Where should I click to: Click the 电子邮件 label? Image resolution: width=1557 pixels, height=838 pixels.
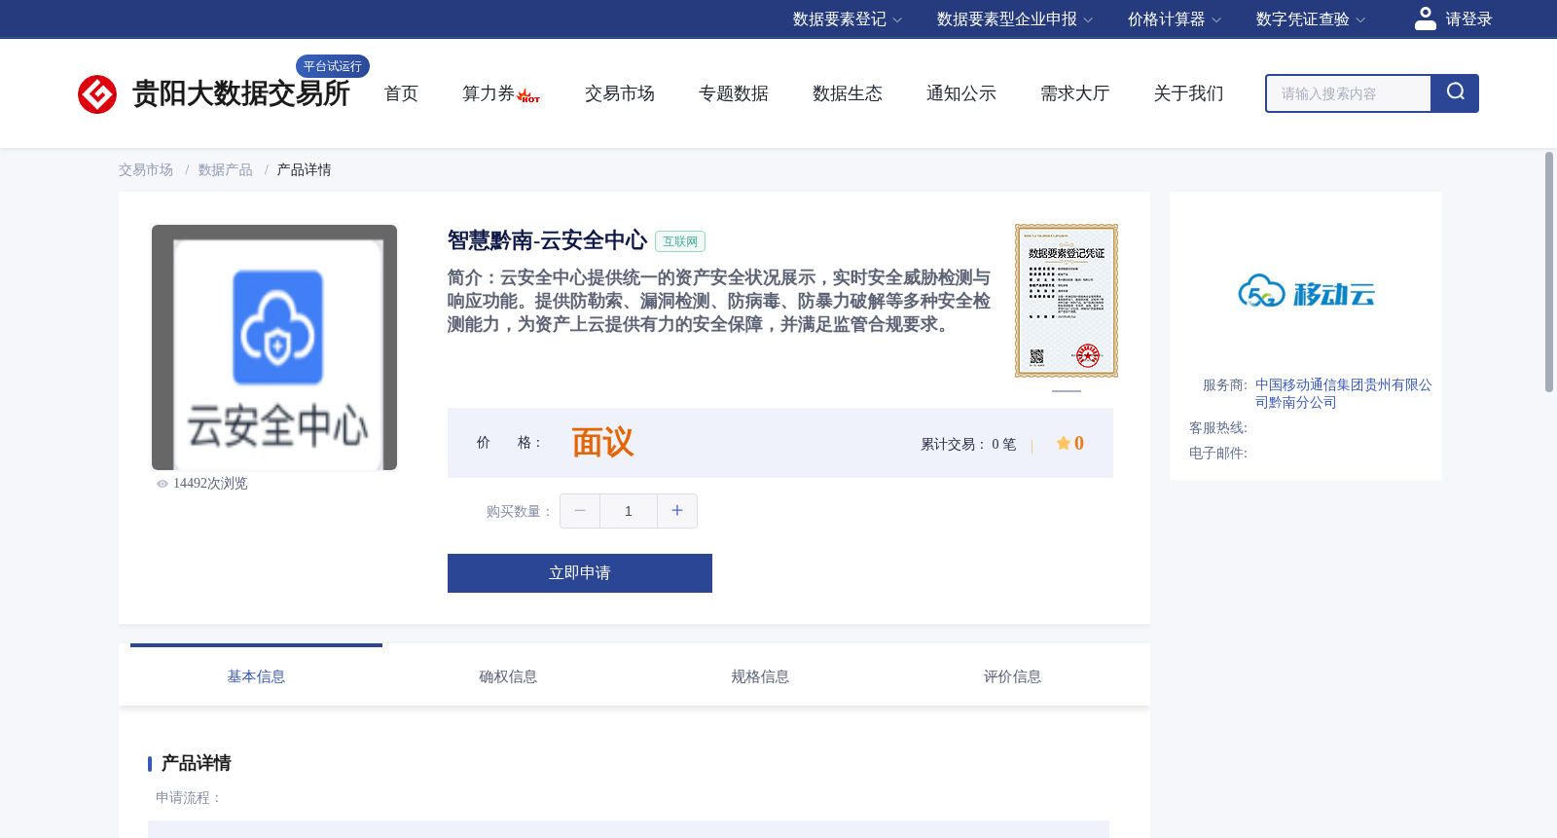click(x=1218, y=454)
